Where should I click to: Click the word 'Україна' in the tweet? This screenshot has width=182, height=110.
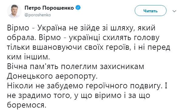52,28
